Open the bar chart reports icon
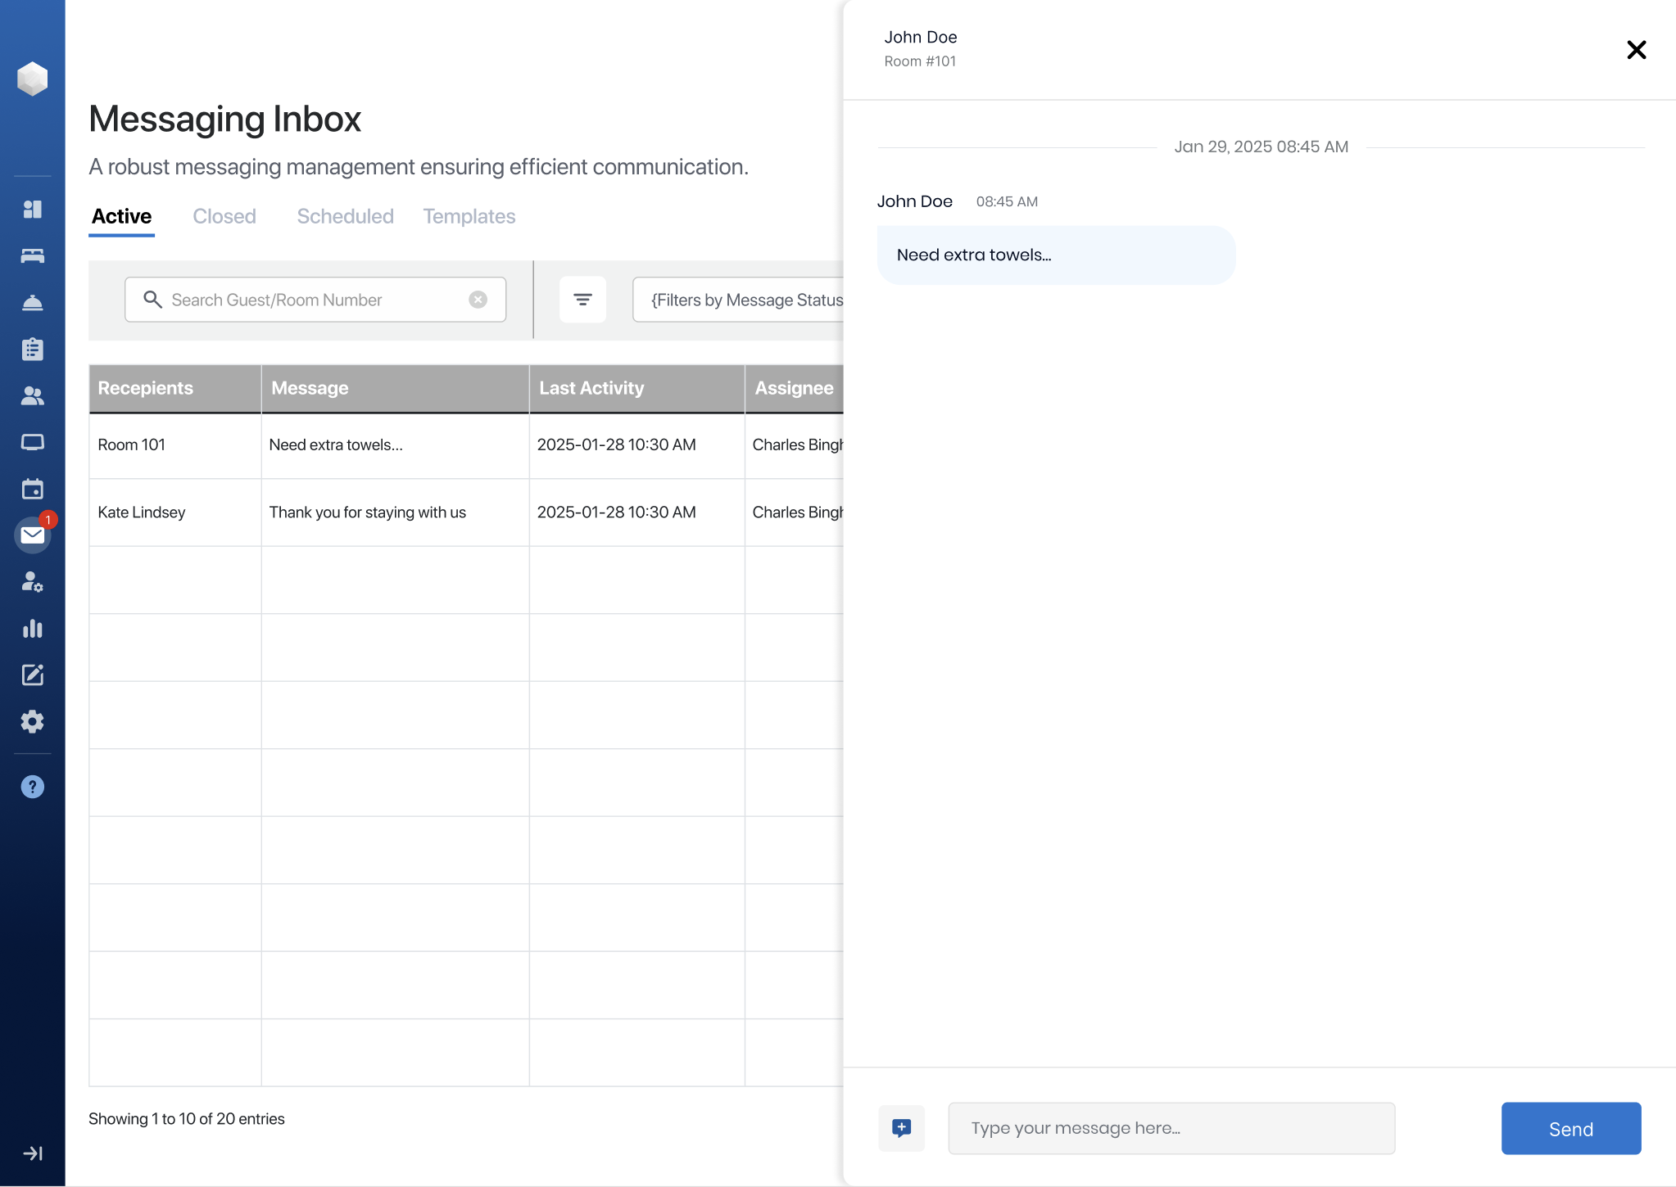 (33, 629)
